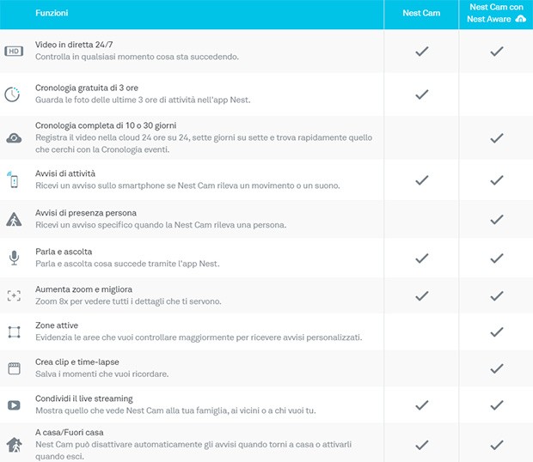Click the Funzioni column header
This screenshot has height=462, width=533.
(x=52, y=14)
